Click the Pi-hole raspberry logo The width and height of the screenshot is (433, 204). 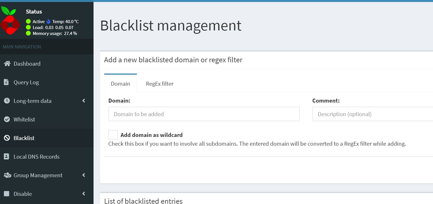tap(10, 20)
